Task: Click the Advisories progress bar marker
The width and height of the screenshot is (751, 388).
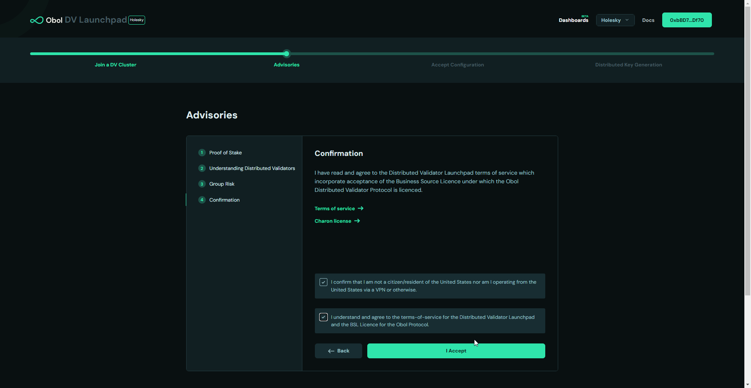Action: point(287,54)
